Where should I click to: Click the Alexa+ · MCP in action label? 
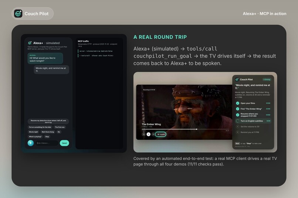pos(265,14)
